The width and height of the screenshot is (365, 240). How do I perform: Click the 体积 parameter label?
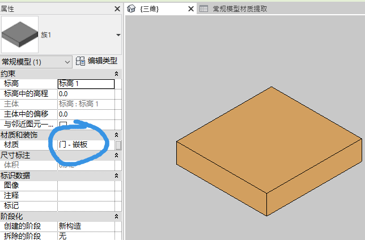(x=11, y=165)
